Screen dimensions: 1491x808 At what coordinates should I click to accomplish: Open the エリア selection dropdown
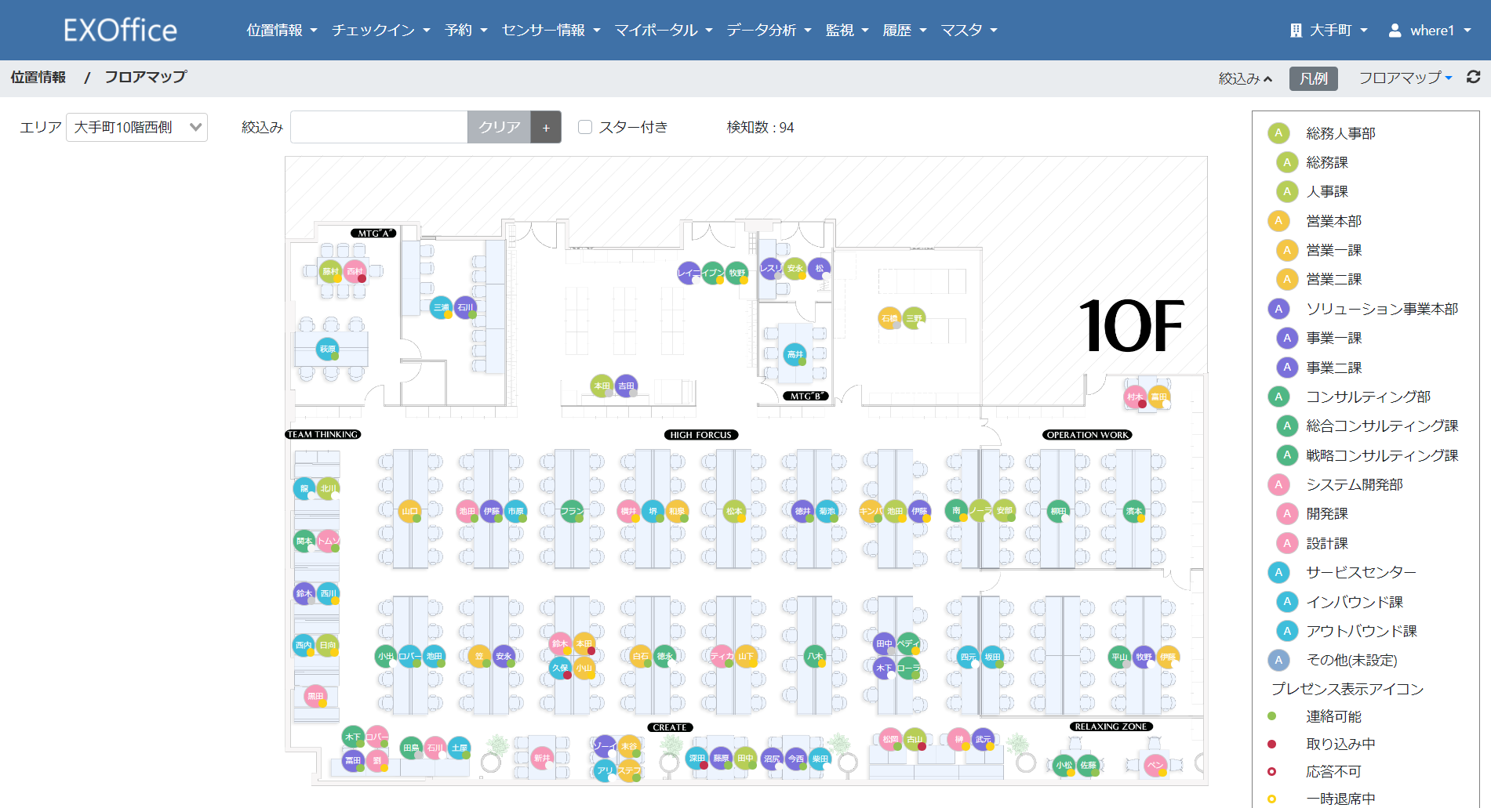tap(137, 127)
